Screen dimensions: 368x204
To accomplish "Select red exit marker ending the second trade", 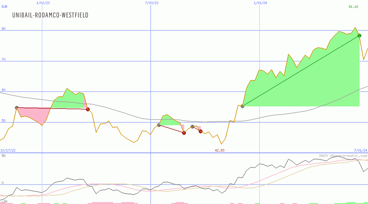I will (x=184, y=133).
